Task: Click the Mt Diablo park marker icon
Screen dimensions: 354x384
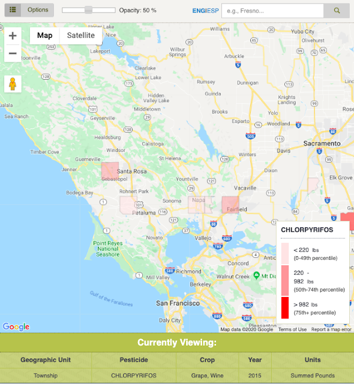Action: pos(257,275)
